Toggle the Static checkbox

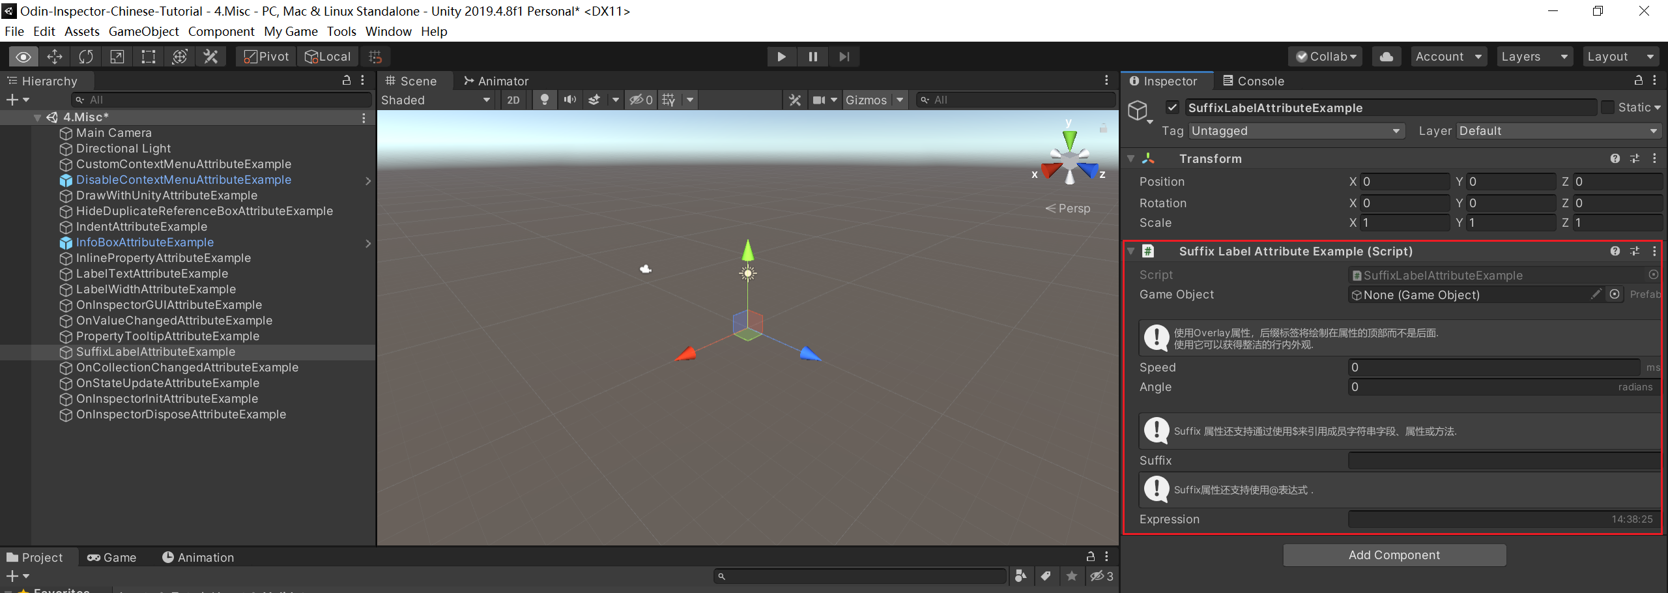pyautogui.click(x=1607, y=108)
